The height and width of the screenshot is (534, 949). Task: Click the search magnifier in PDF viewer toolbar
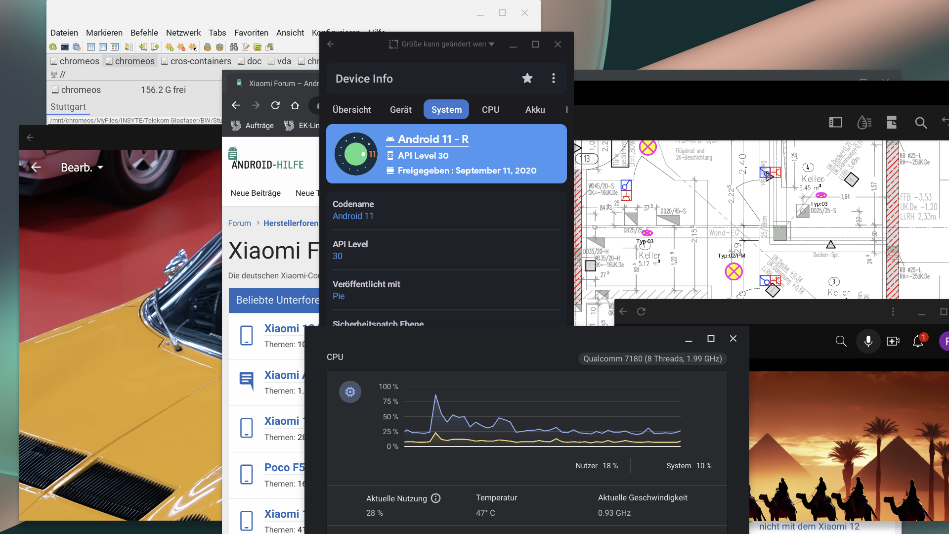[x=921, y=123]
